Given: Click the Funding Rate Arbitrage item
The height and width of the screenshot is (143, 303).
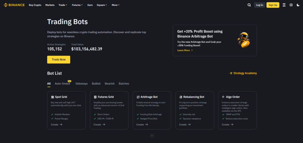Looking at the screenshot, I should (149, 114).
